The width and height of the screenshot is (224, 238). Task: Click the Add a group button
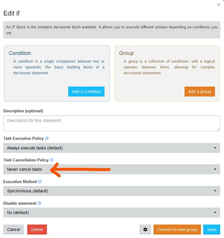tap(200, 91)
